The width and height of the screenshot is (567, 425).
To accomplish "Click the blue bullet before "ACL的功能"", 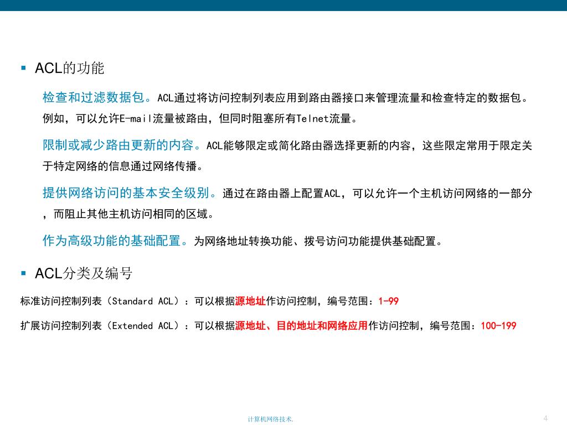I will click(23, 68).
